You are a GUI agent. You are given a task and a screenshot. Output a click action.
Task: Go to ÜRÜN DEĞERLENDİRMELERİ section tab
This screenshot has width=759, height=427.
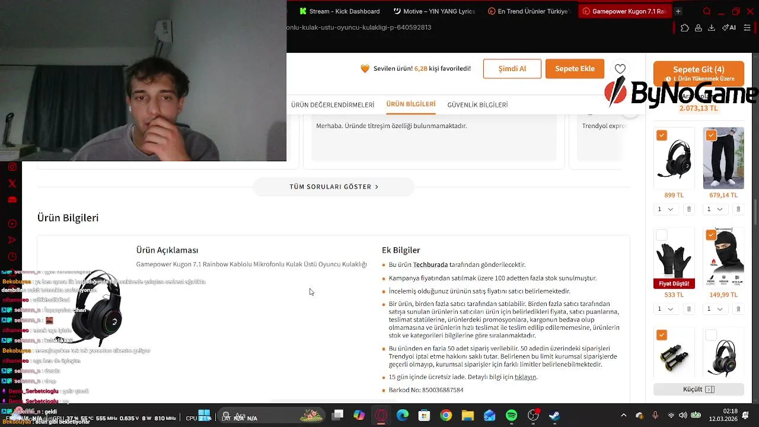(333, 105)
